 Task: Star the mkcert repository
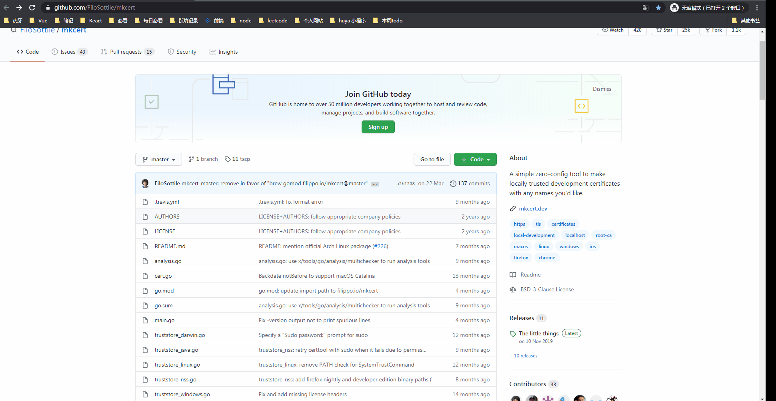pos(664,30)
